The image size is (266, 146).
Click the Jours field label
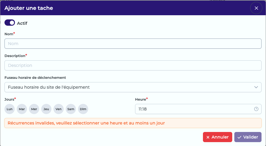click(x=10, y=99)
